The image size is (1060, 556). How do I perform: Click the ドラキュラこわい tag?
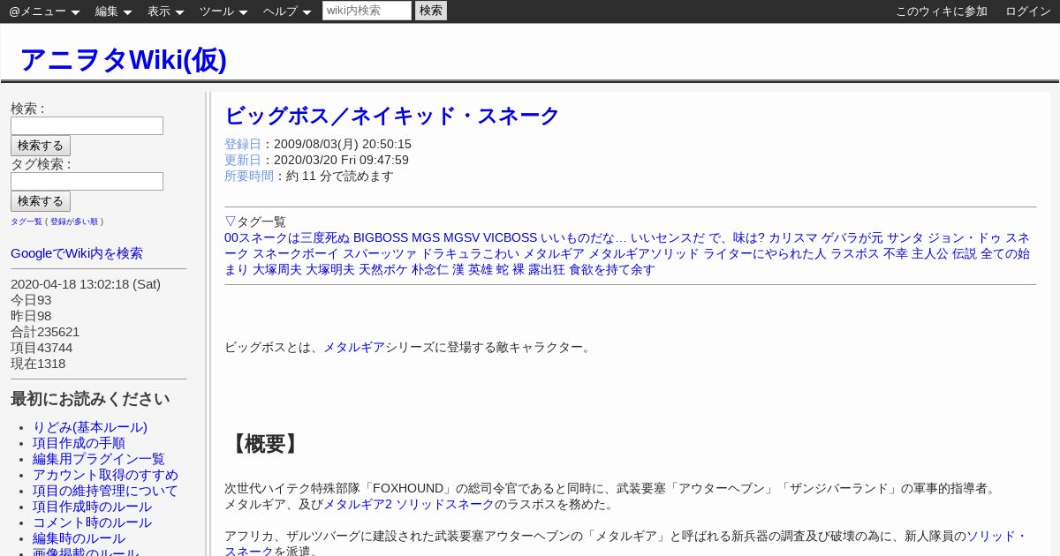point(470,253)
